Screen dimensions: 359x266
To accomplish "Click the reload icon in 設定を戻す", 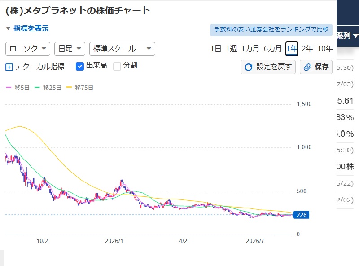I will 249,67.
